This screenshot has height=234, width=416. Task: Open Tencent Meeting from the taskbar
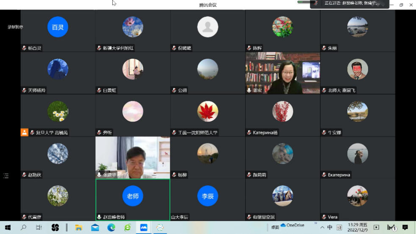tap(144, 228)
